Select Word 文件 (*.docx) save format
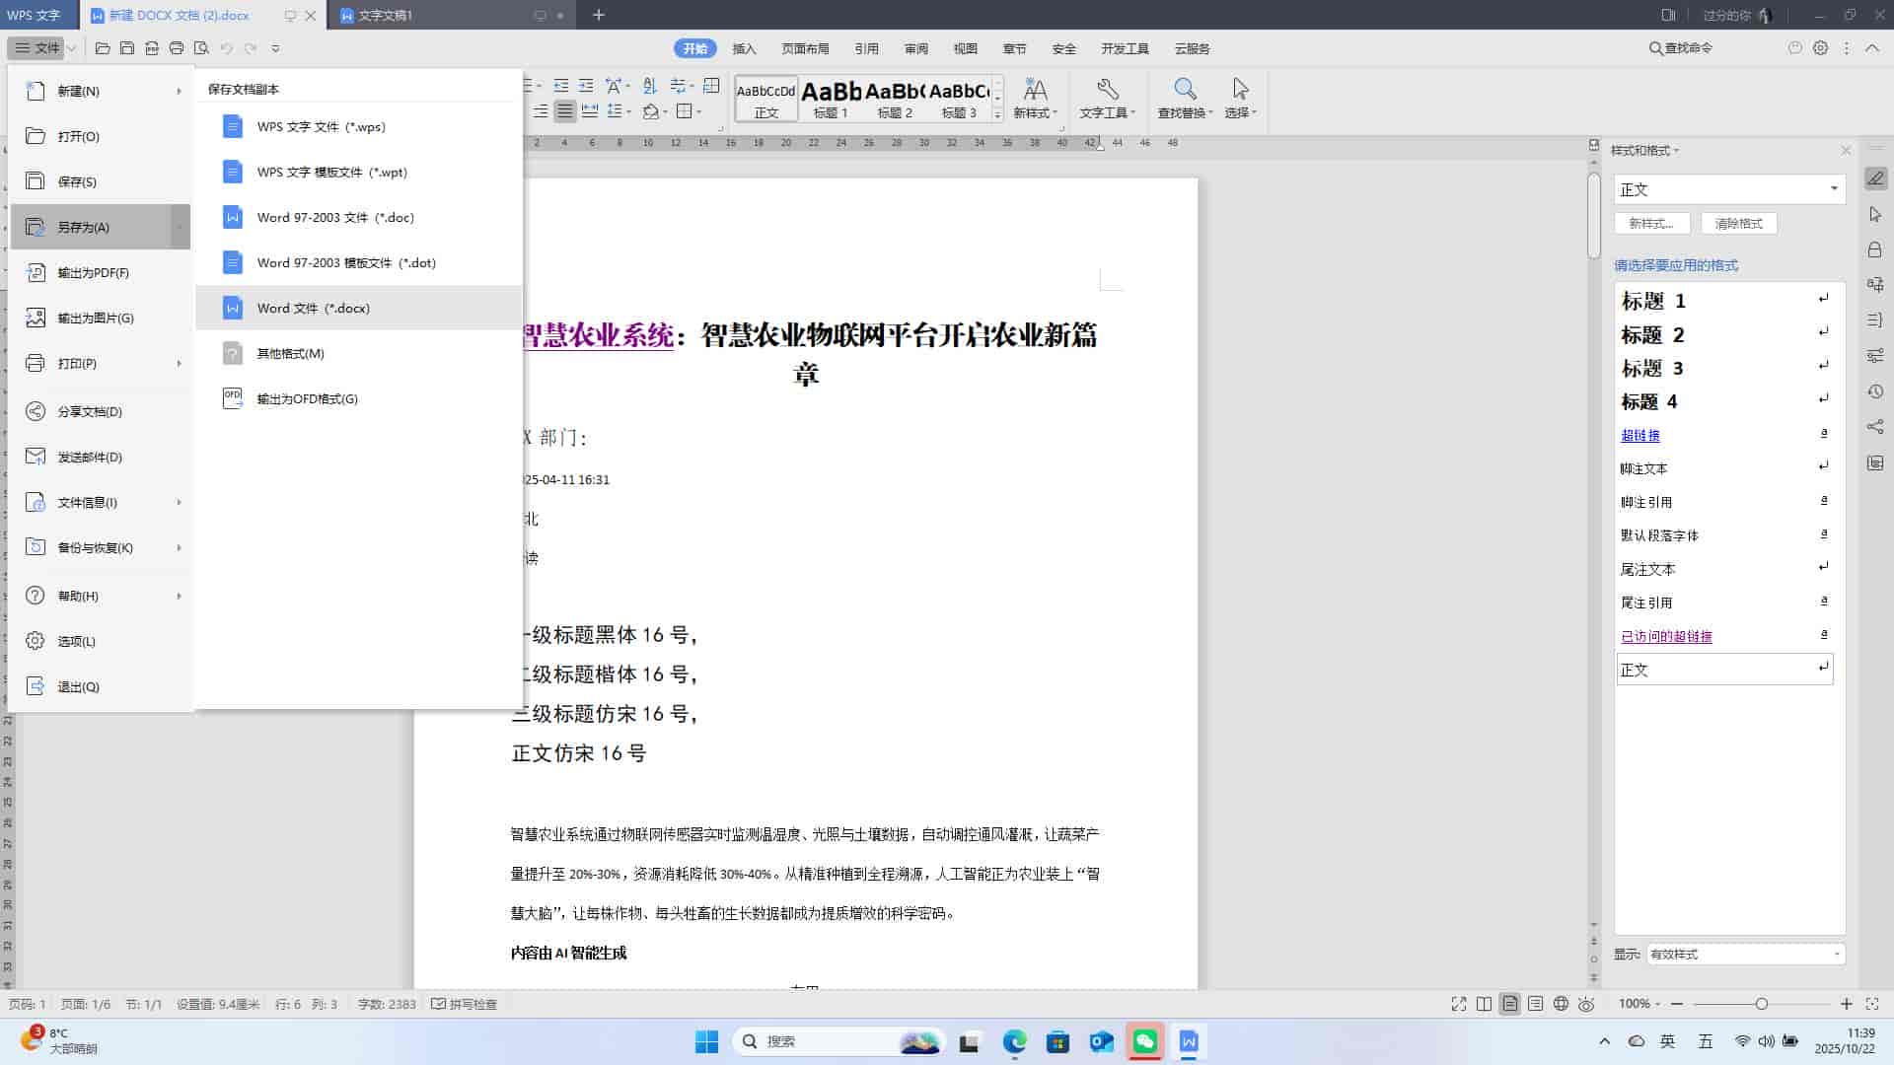The height and width of the screenshot is (1065, 1894). click(359, 308)
